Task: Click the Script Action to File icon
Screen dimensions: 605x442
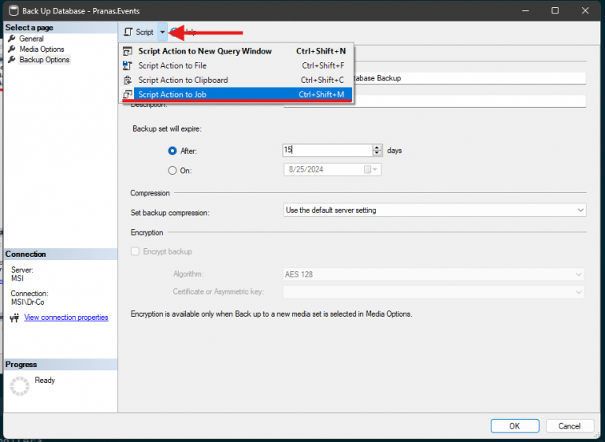Action: coord(128,66)
